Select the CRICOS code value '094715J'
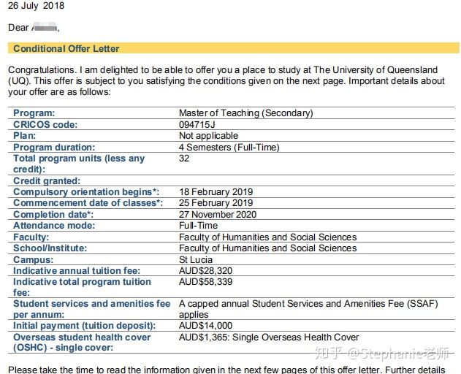The width and height of the screenshot is (461, 374). coord(197,125)
